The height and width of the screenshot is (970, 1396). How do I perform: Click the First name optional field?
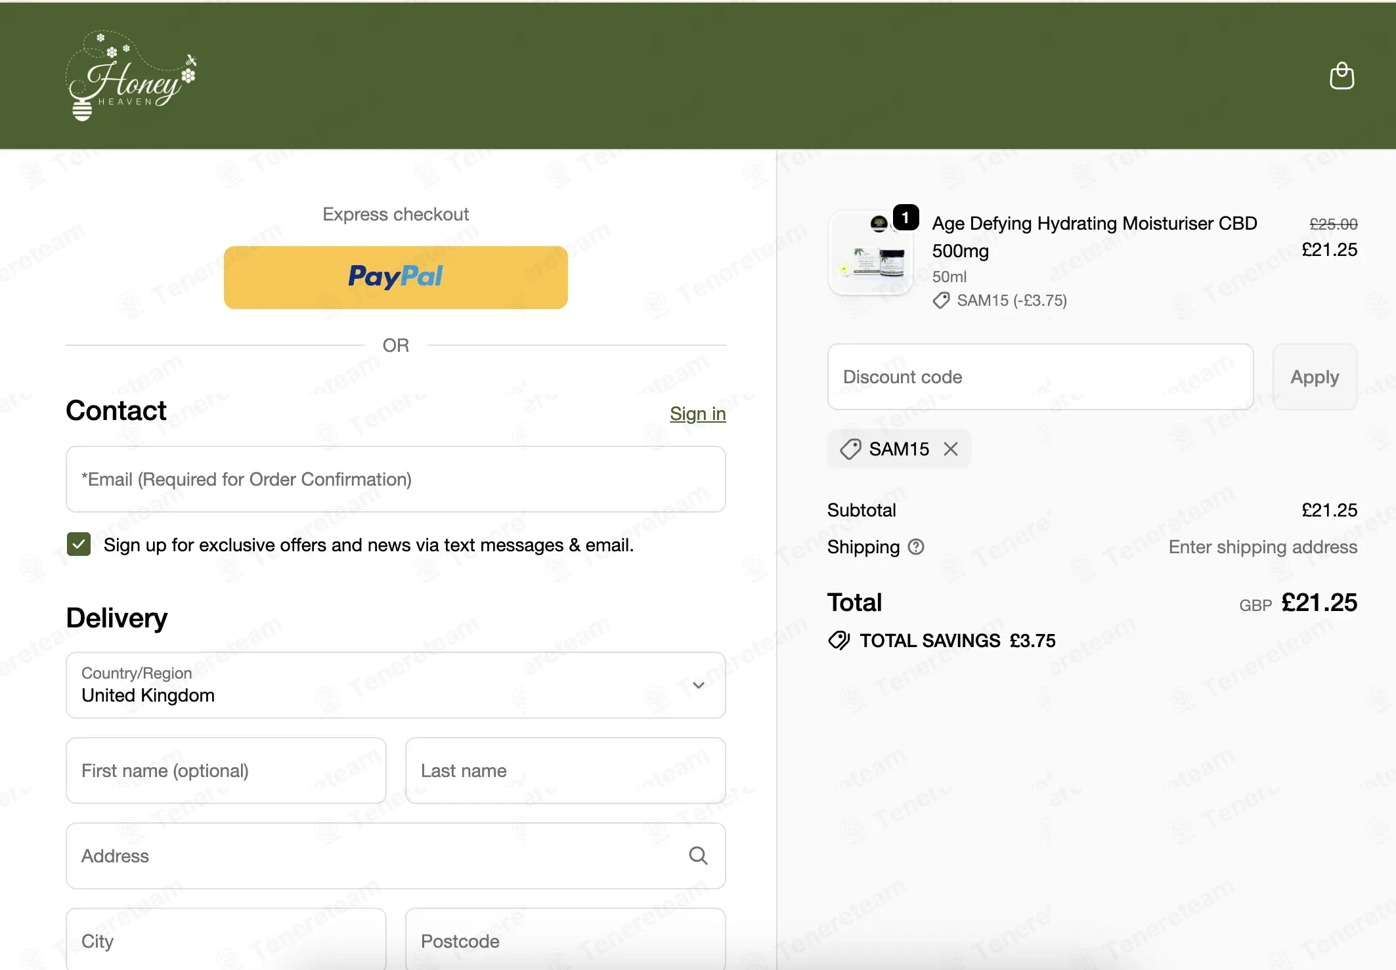tap(226, 770)
